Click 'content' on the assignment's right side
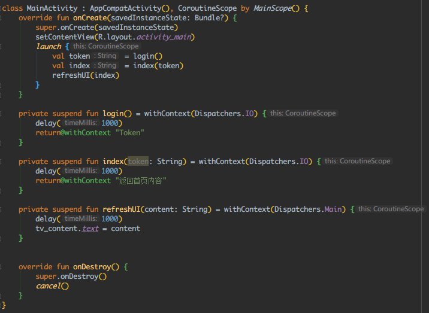Screen dimensions: 429x313 click(x=126, y=229)
